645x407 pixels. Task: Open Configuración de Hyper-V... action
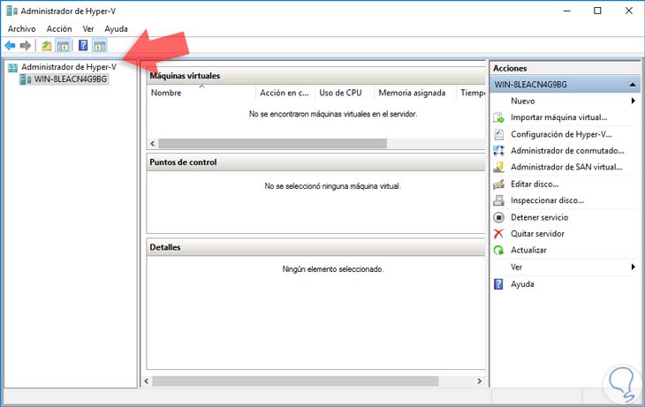561,134
